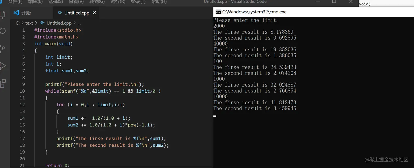
Task: Close the Untitled.cpp editor tab
Action: pyautogui.click(x=94, y=13)
